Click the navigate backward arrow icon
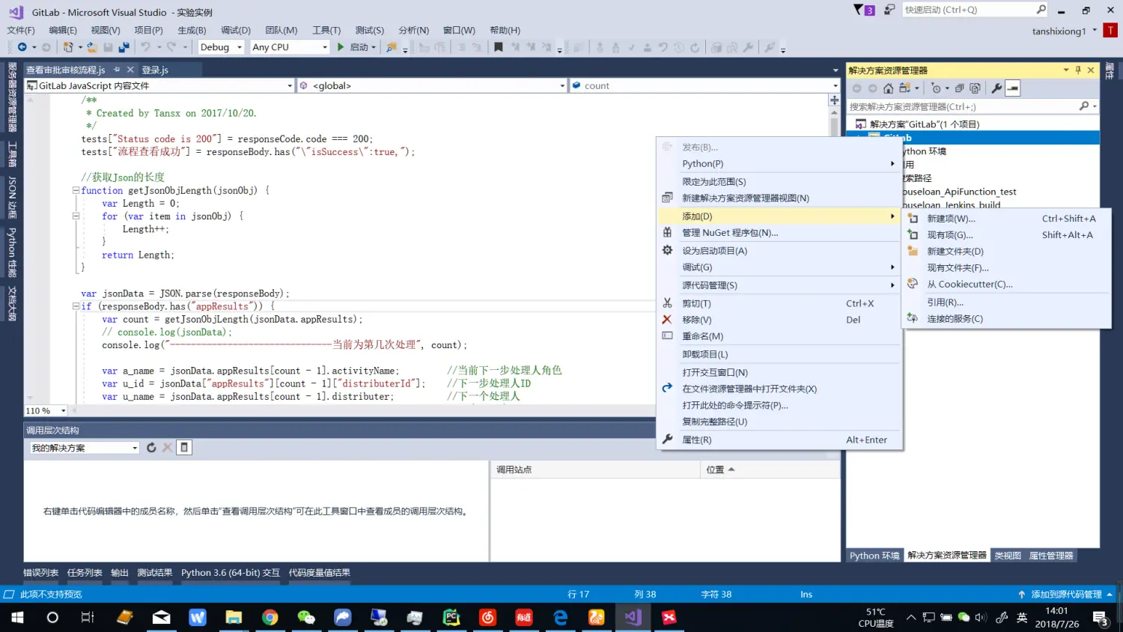1123x632 pixels. tap(22, 47)
